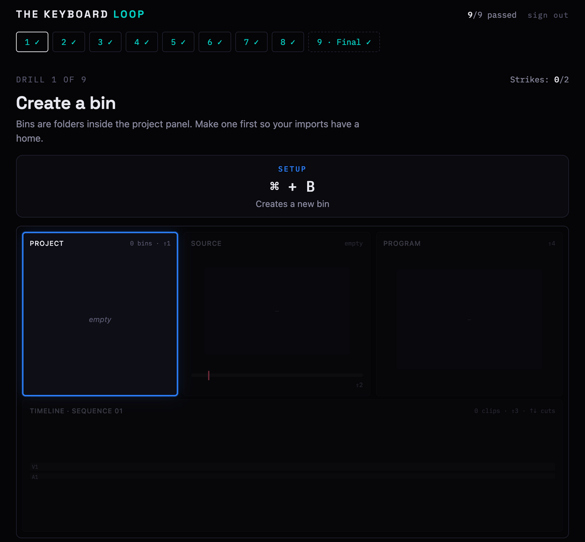Open drill tab 8
This screenshot has width=585, height=542.
click(288, 42)
